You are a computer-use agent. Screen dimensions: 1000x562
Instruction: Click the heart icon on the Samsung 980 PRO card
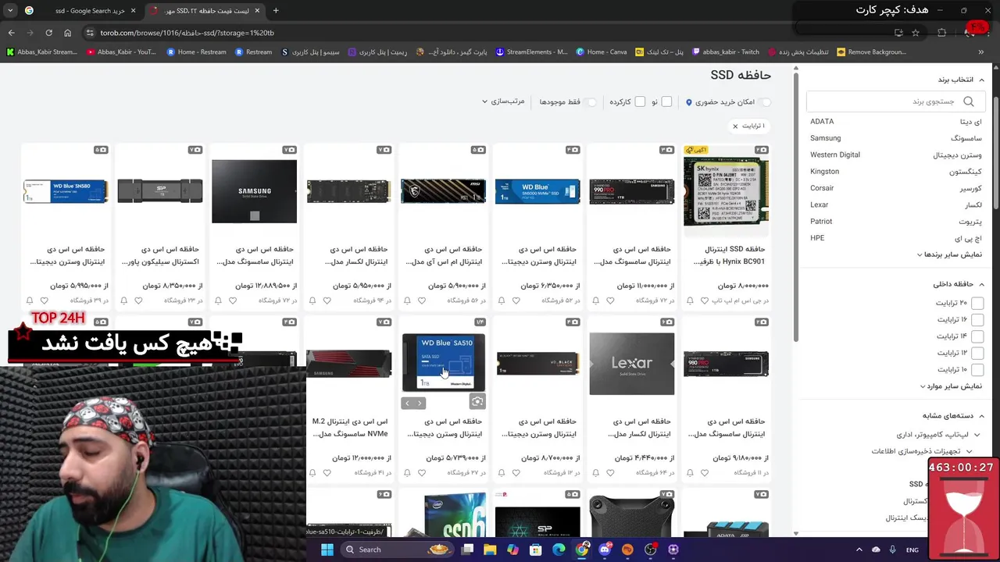[x=704, y=472]
